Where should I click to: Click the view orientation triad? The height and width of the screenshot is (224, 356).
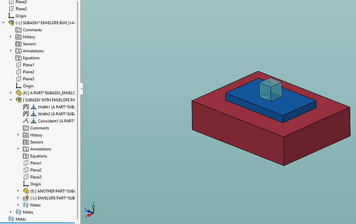pos(92,209)
